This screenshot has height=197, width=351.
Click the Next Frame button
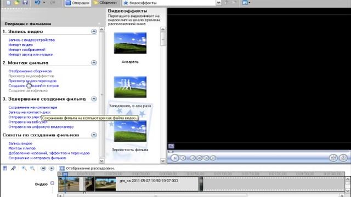coord(206,158)
